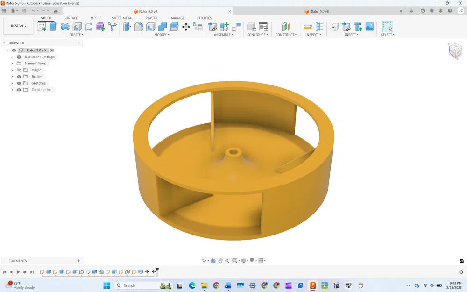Switch to the PLASTIC tab
467x292 pixels.
click(152, 18)
